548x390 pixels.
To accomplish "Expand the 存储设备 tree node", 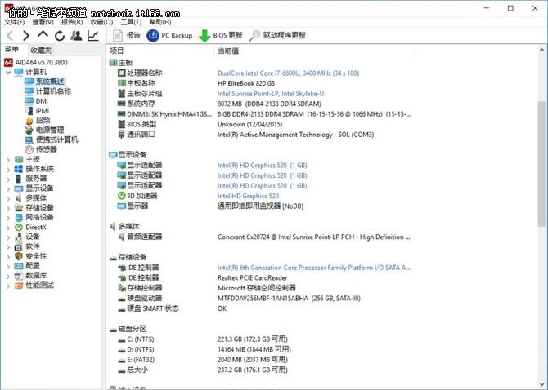I will point(8,208).
